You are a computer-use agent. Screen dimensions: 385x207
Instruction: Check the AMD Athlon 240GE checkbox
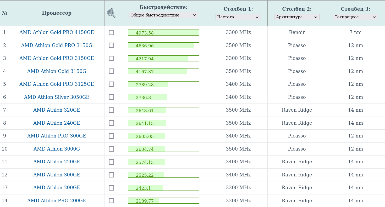tap(111, 123)
